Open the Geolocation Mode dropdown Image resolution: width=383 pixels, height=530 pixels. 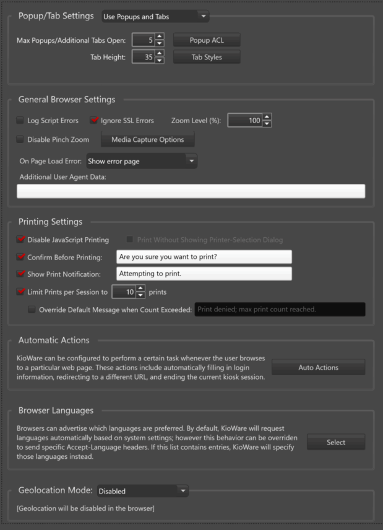142,491
